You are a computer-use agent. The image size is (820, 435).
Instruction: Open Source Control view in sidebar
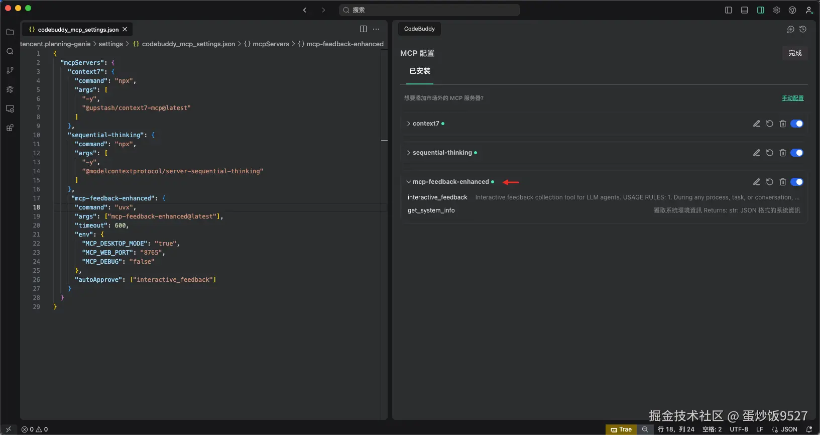(10, 70)
